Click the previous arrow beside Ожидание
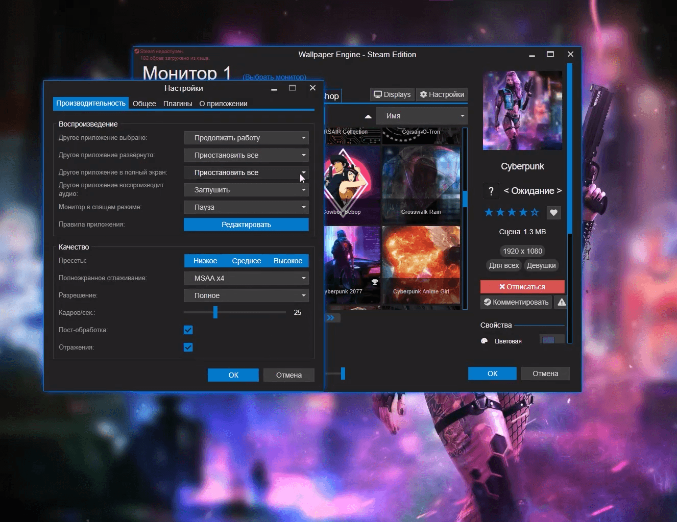The width and height of the screenshot is (677, 522). pyautogui.click(x=506, y=191)
